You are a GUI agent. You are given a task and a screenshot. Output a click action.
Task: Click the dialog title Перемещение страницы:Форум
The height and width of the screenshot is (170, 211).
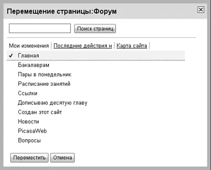[x=62, y=11]
